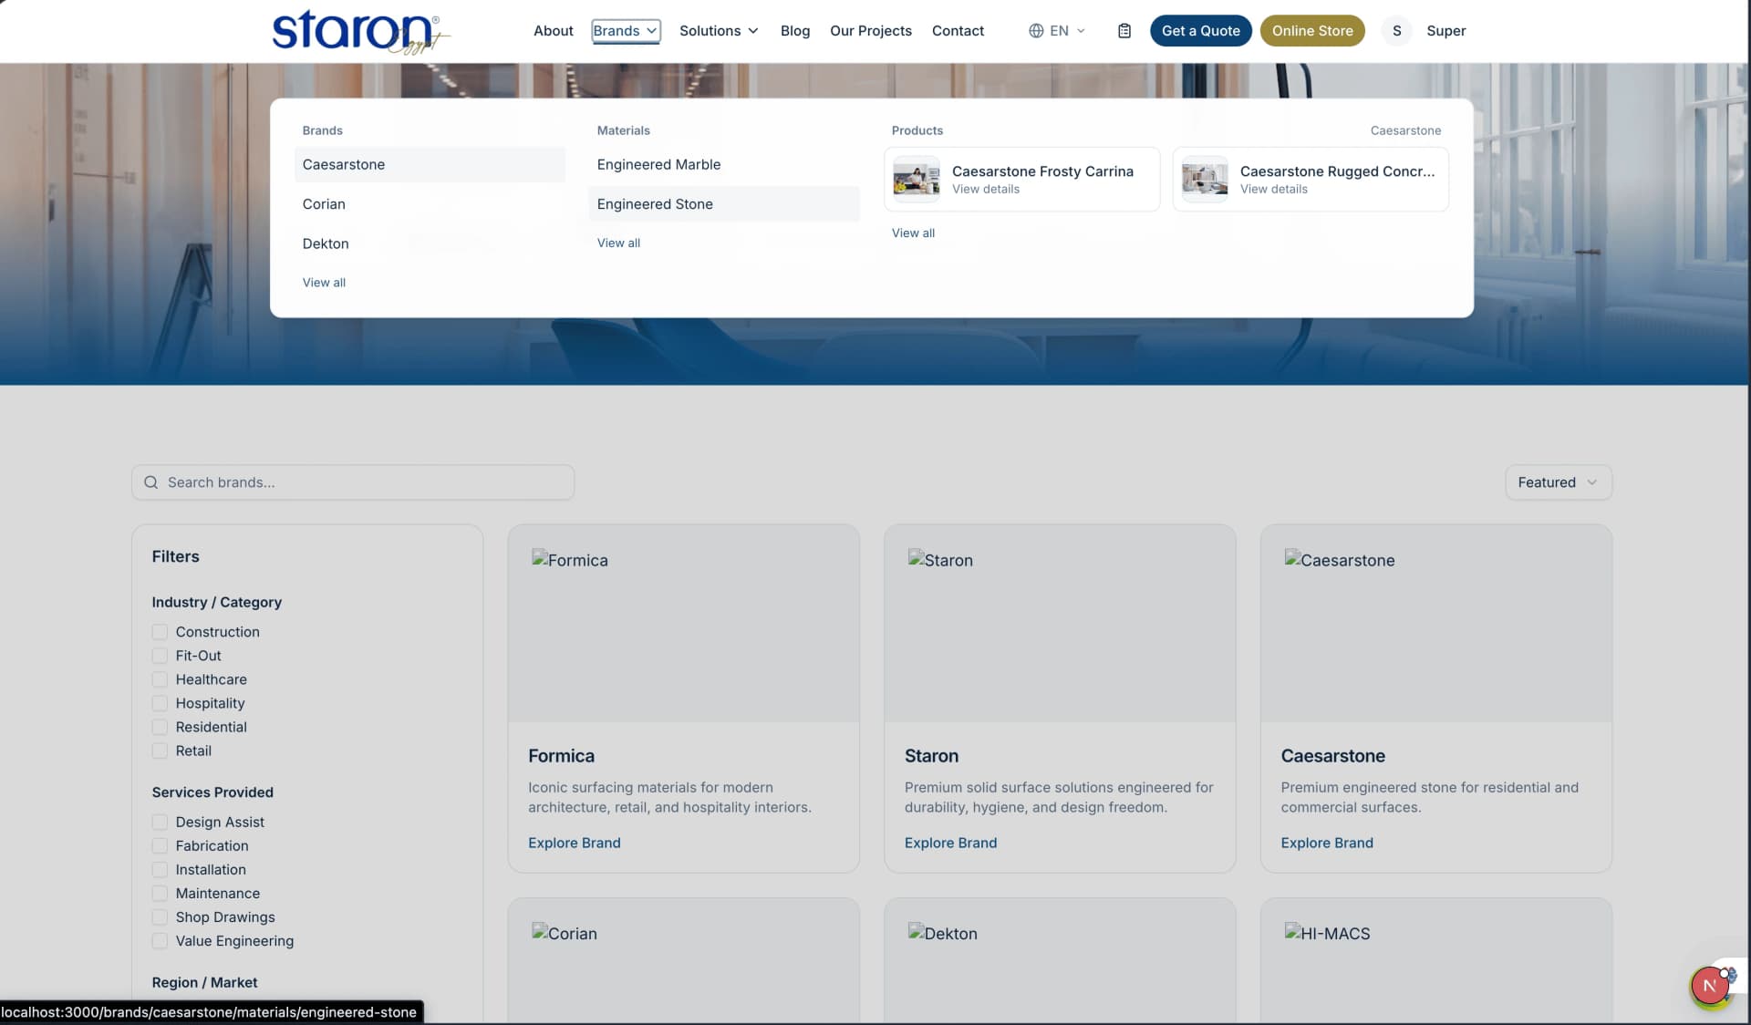This screenshot has height=1025, width=1751.
Task: Tick the Value Engineering checkbox
Action: (160, 940)
